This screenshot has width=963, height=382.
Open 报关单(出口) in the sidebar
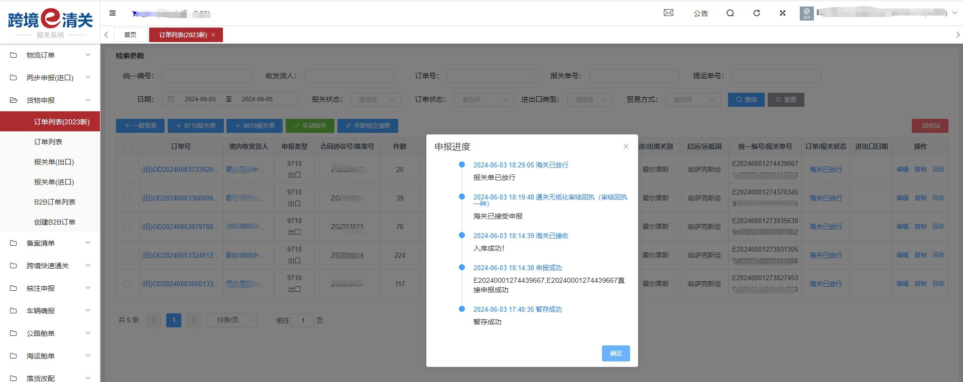click(x=54, y=162)
